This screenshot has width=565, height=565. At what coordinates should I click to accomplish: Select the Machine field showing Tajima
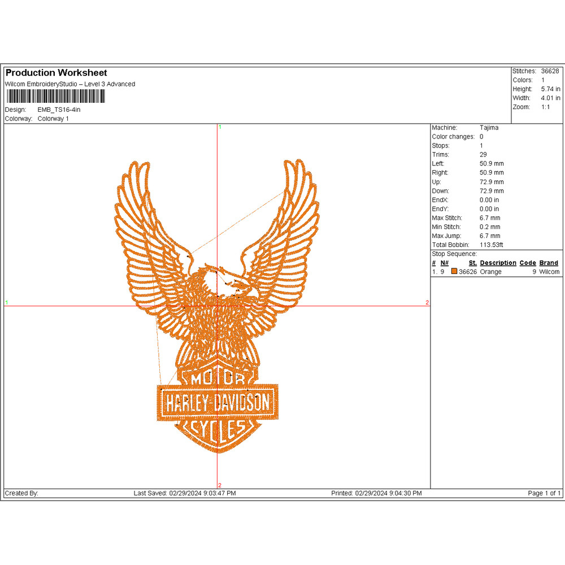click(x=489, y=128)
